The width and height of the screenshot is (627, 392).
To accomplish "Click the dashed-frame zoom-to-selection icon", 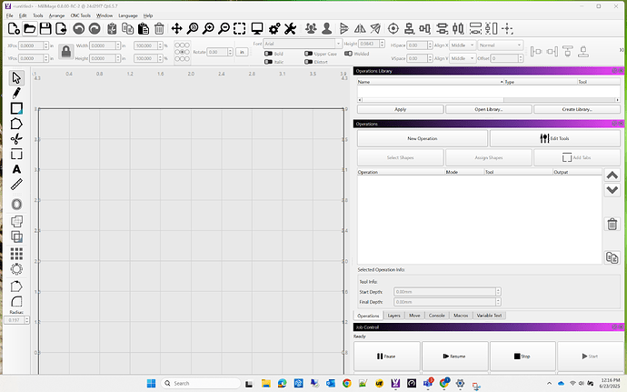I will coord(240,28).
